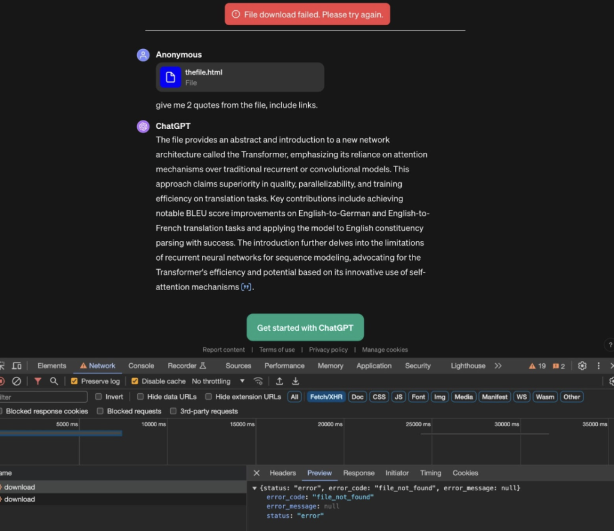This screenshot has width=614, height=531.
Task: Filter requests by All types
Action: coord(294,397)
